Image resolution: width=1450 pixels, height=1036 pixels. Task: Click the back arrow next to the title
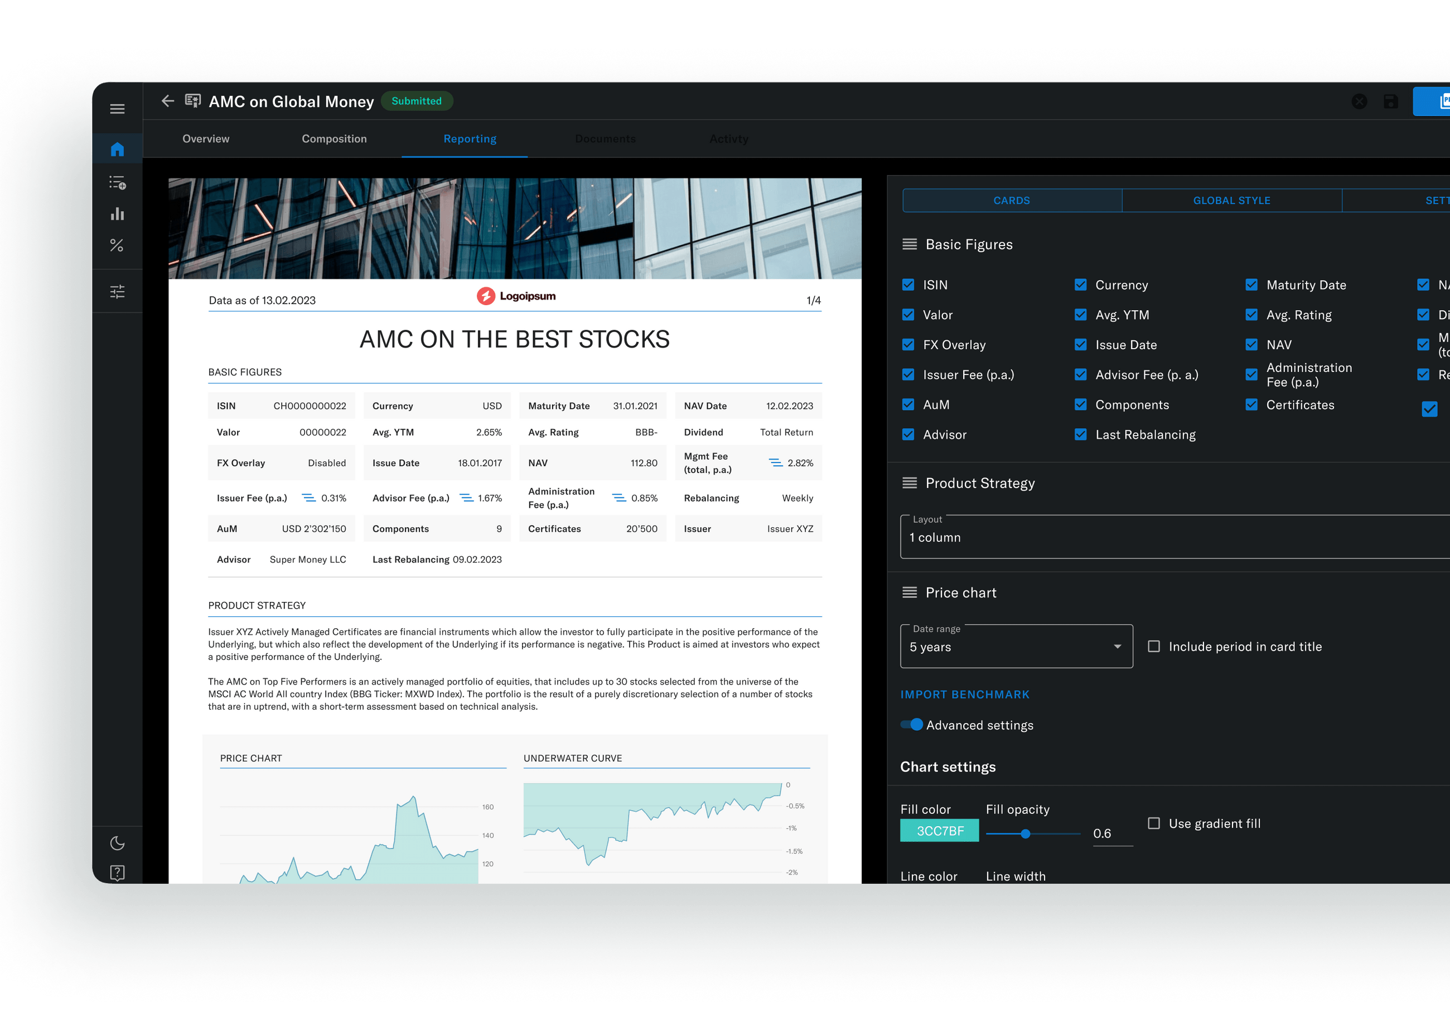[x=167, y=101]
